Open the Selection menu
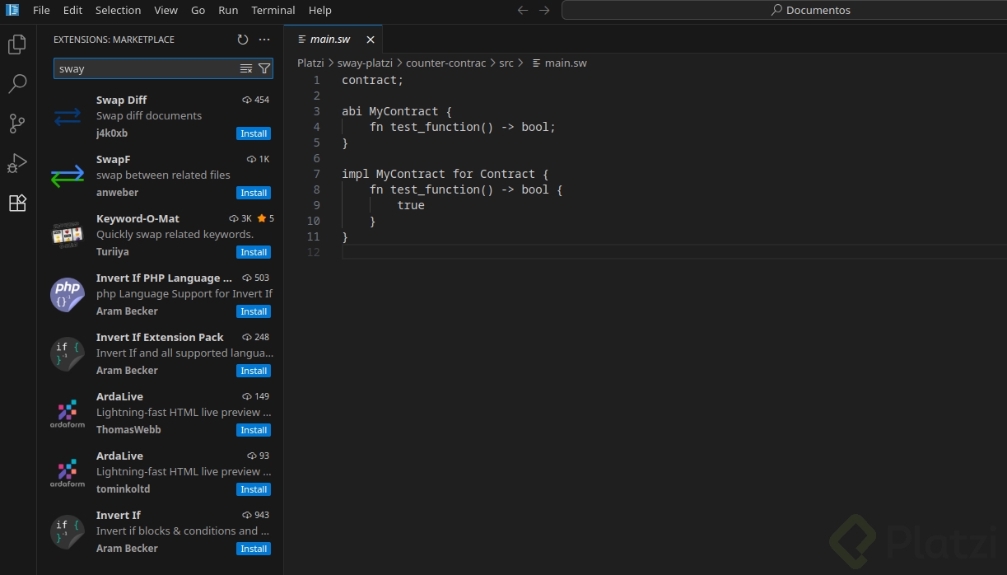 coord(118,11)
